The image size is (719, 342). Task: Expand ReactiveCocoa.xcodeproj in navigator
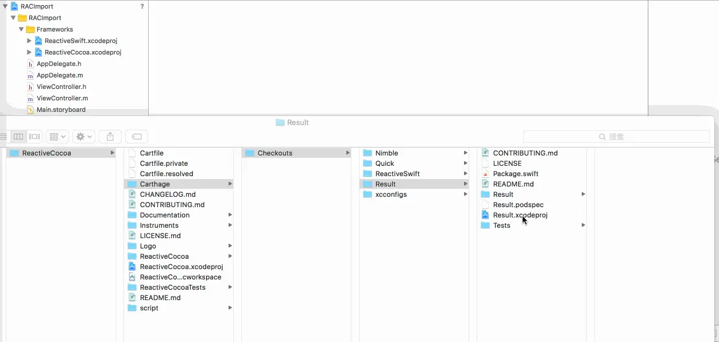[x=29, y=52]
